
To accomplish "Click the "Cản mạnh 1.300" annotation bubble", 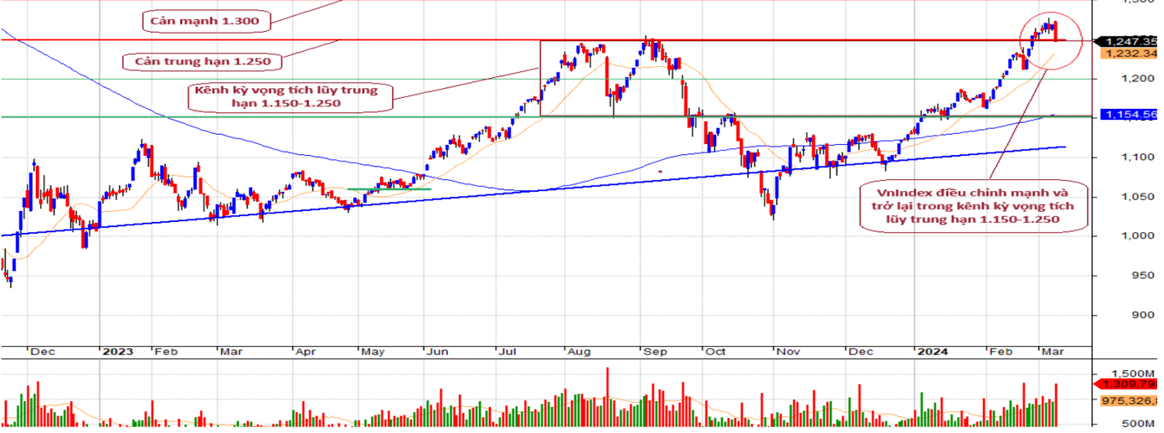I will click(x=193, y=19).
